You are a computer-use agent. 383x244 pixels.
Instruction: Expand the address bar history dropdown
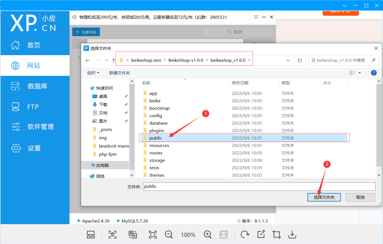click(288, 60)
